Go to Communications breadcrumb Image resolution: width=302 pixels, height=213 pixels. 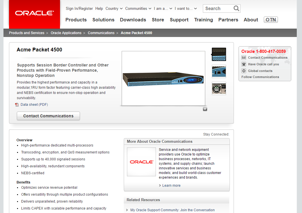point(101,33)
